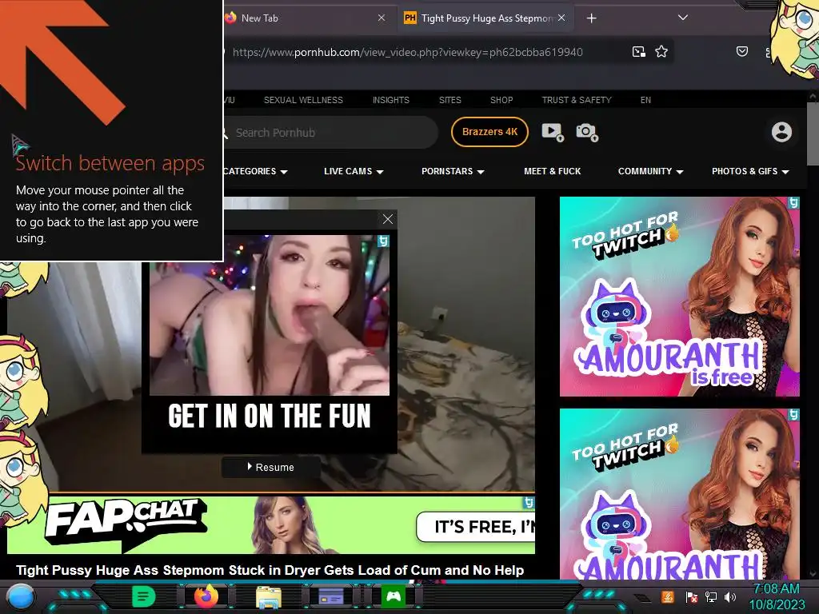
Task: Click the Resume button on the player
Action: [x=271, y=467]
